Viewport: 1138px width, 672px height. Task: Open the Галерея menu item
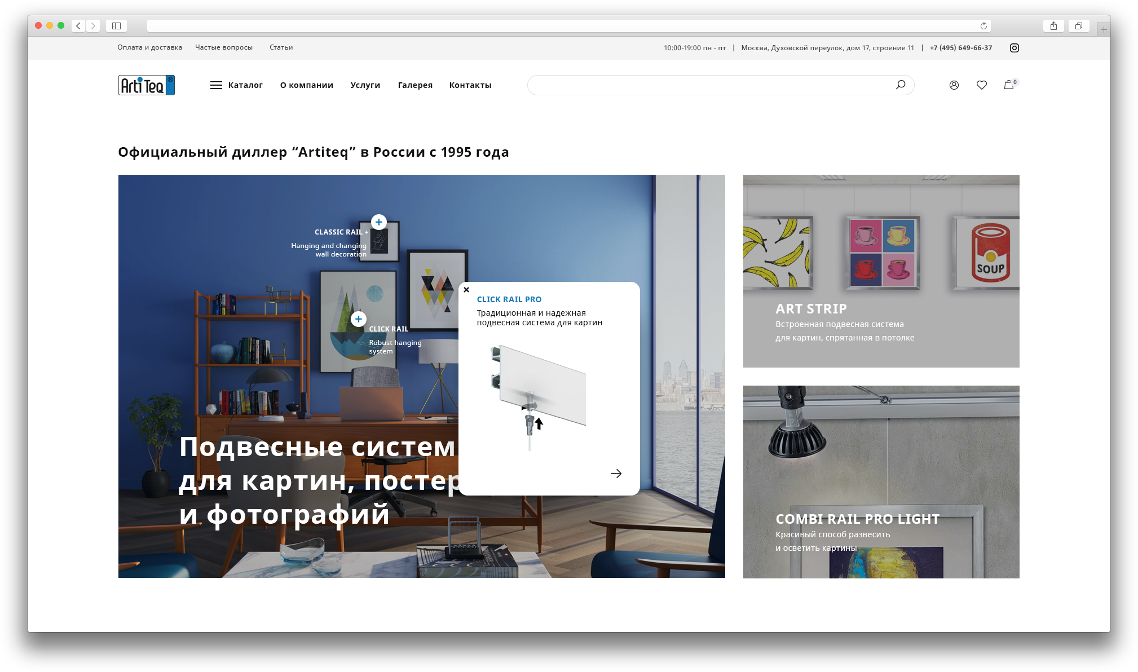click(x=415, y=85)
